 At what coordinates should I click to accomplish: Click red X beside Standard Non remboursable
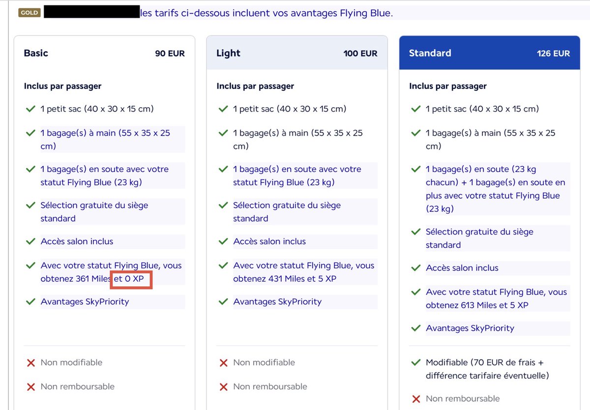pos(416,399)
